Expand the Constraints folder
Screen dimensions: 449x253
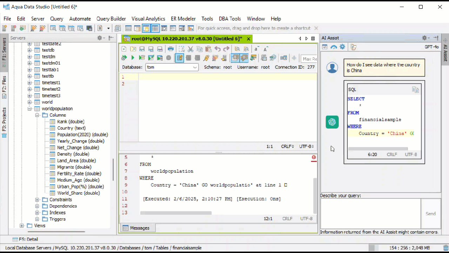point(37,200)
